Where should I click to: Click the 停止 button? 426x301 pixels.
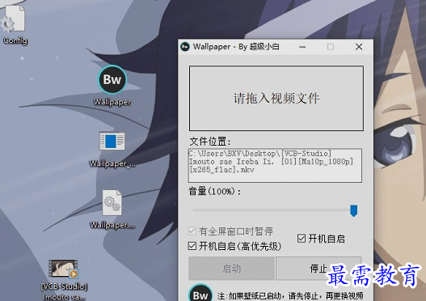(x=318, y=268)
